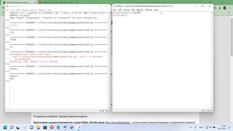The image size is (233, 131).
Task: Open Edit menu in fsdf.py editor
Action: [x=120, y=10]
